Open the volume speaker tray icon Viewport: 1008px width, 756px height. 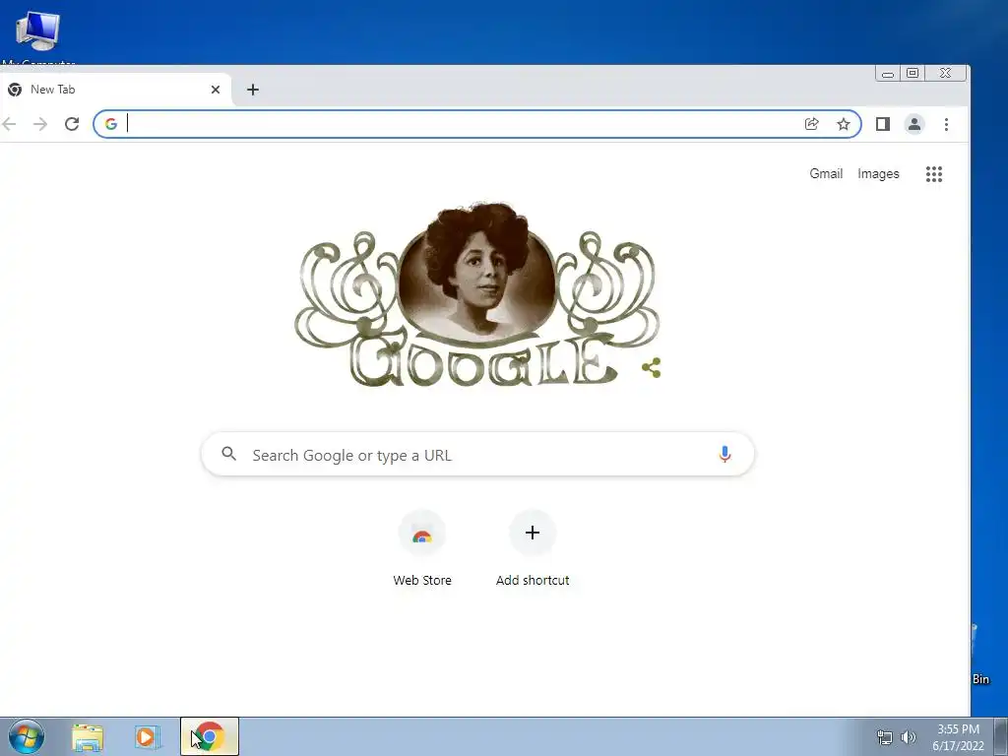(x=909, y=737)
